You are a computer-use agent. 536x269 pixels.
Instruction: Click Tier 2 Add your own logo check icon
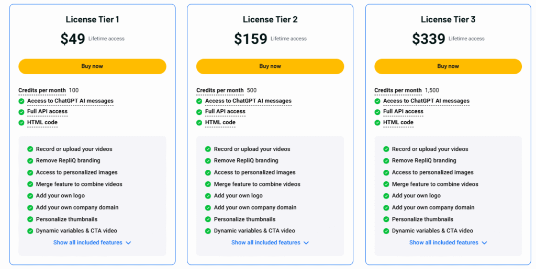[x=208, y=196]
